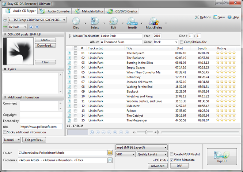Click the stop playback control

pyautogui.click(x=121, y=132)
